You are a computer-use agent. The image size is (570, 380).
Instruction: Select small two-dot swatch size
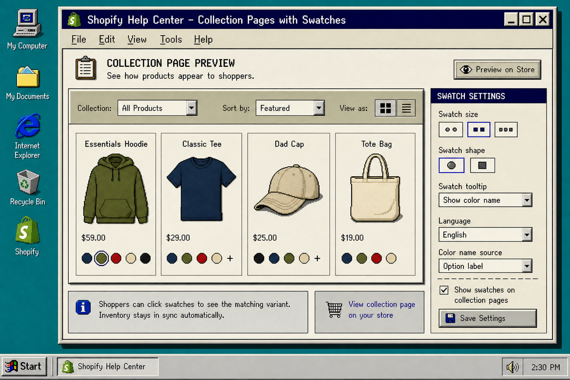coord(451,130)
